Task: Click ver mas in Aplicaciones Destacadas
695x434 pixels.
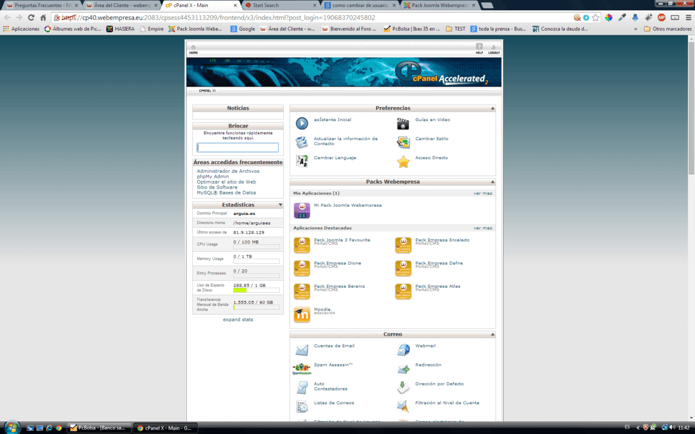Action: point(483,228)
